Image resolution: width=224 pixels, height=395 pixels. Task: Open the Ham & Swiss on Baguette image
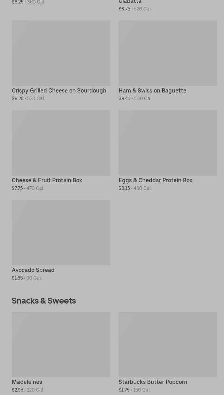point(168,53)
